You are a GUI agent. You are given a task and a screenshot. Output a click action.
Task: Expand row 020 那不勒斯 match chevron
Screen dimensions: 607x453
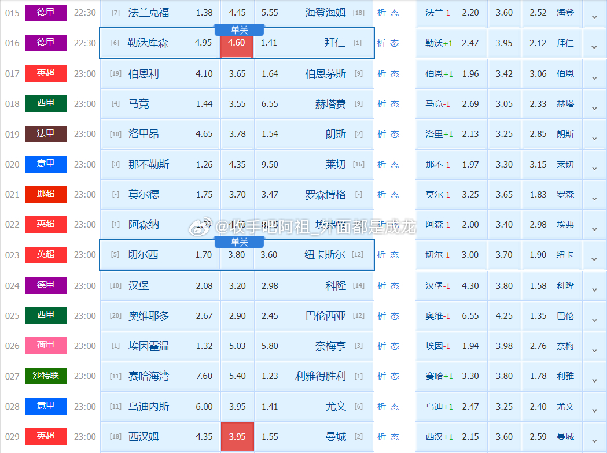(594, 169)
